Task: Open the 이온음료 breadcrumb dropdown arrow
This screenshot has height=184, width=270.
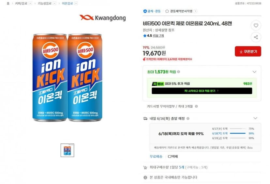Action: coord(76,3)
